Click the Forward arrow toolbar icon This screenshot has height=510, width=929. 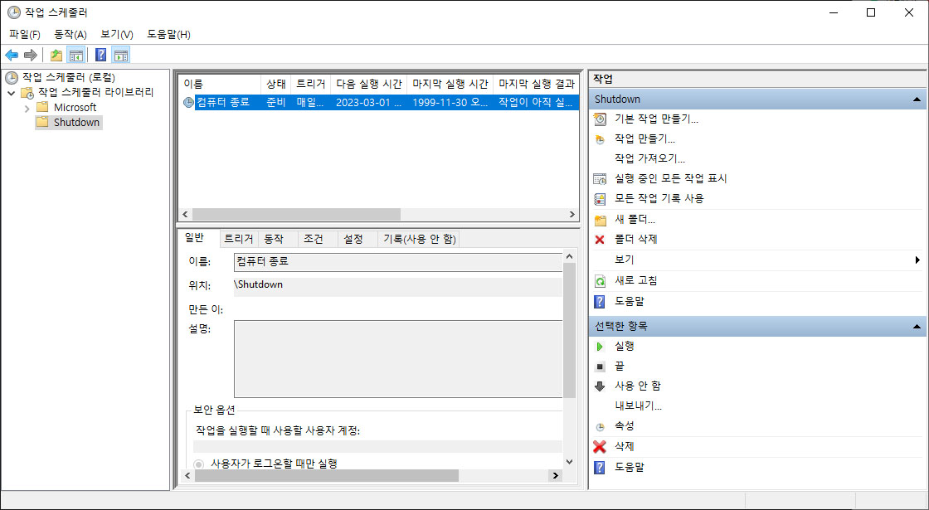(30, 55)
